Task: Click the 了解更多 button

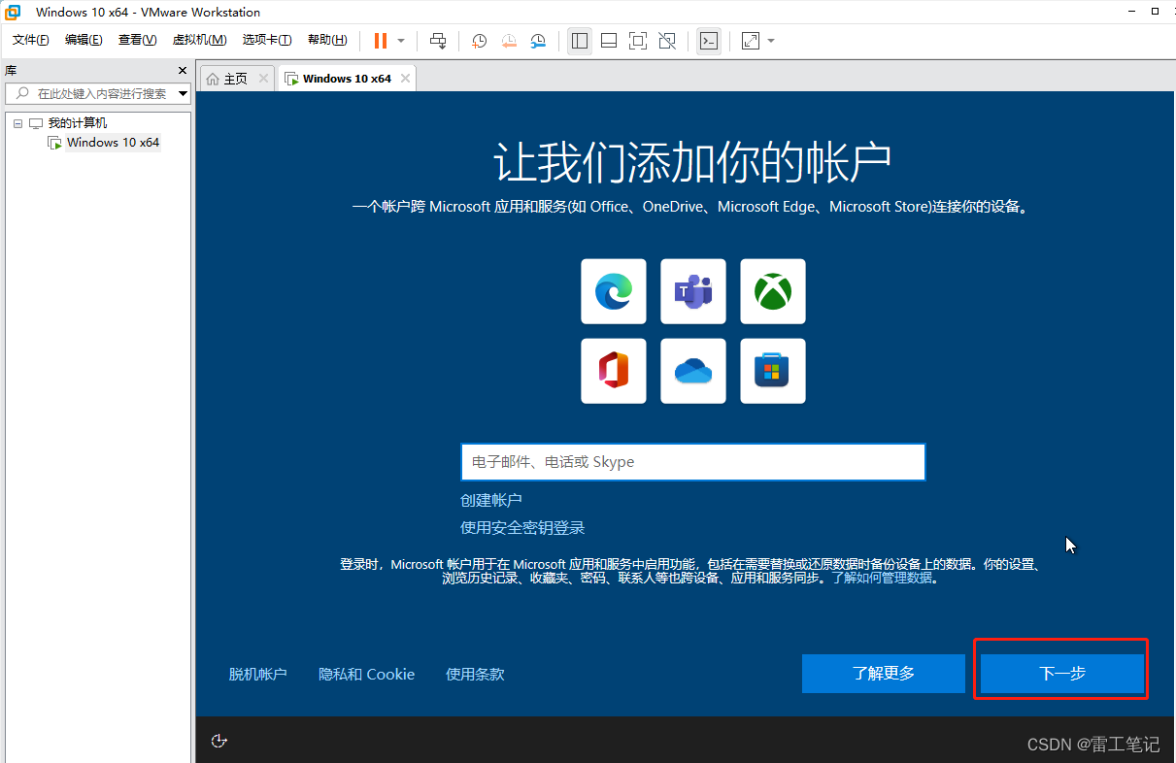Action: [x=884, y=673]
